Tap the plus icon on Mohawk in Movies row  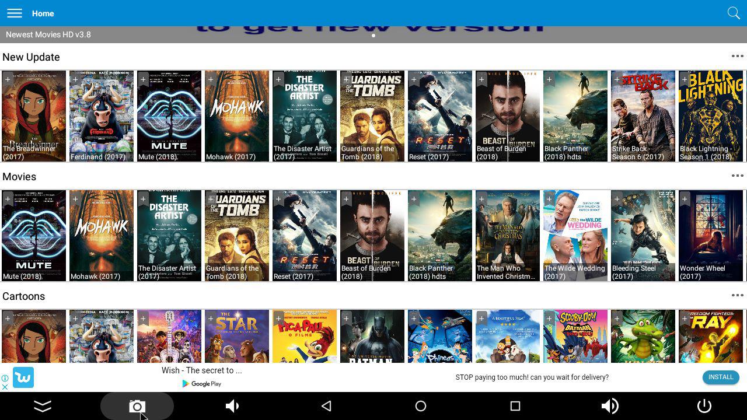(75, 199)
